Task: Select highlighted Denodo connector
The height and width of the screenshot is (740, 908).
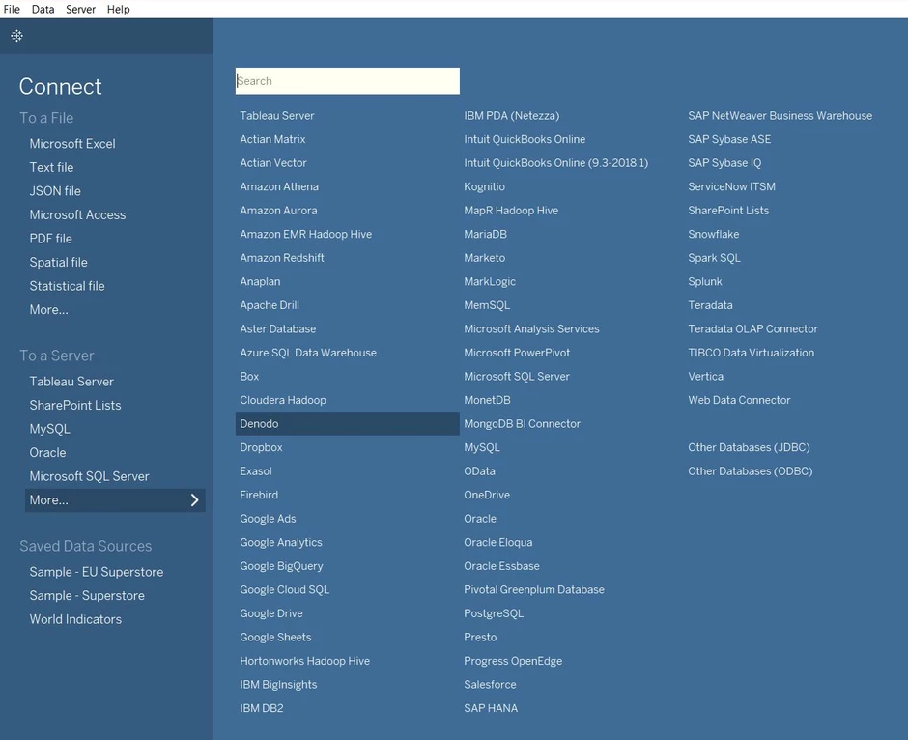Action: tap(348, 424)
